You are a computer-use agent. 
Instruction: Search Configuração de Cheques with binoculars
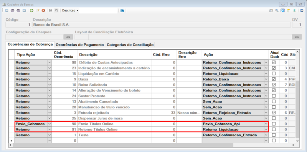[68, 37]
